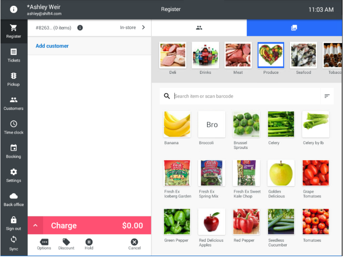Image resolution: width=343 pixels, height=257 pixels.
Task: Switch to the customers tab icon
Action: (199, 28)
